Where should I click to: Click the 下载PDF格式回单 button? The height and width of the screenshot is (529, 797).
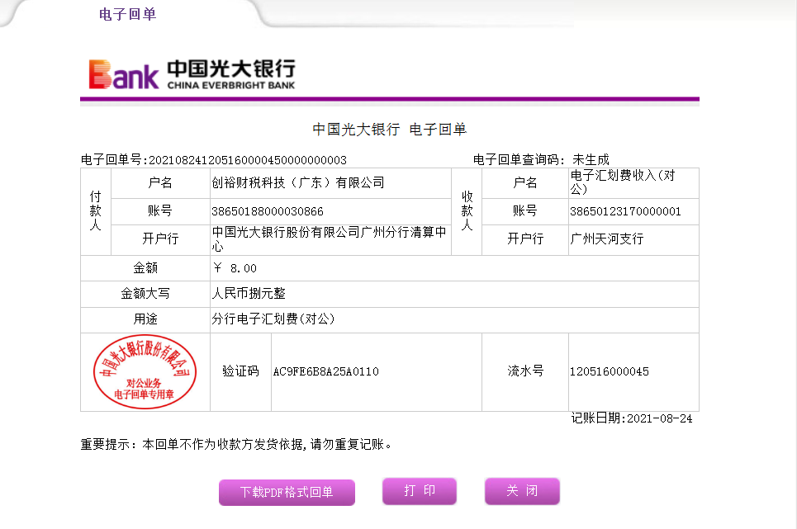pos(287,493)
